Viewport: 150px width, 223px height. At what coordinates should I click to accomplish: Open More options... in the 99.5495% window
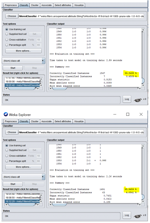pyautogui.click(x=23, y=51)
